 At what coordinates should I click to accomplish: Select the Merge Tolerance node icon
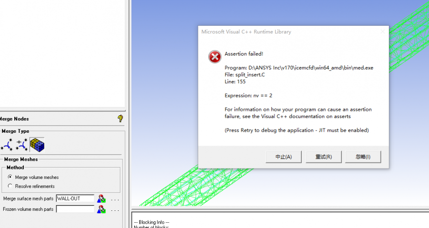coord(21,145)
